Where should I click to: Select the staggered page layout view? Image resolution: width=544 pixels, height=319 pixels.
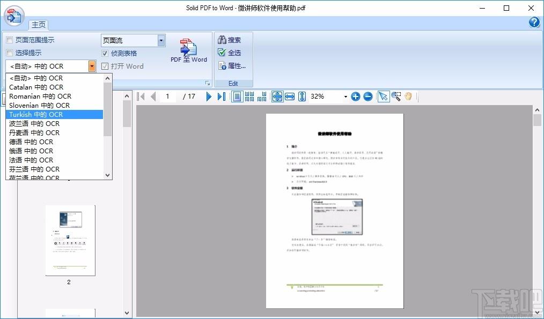[262, 97]
